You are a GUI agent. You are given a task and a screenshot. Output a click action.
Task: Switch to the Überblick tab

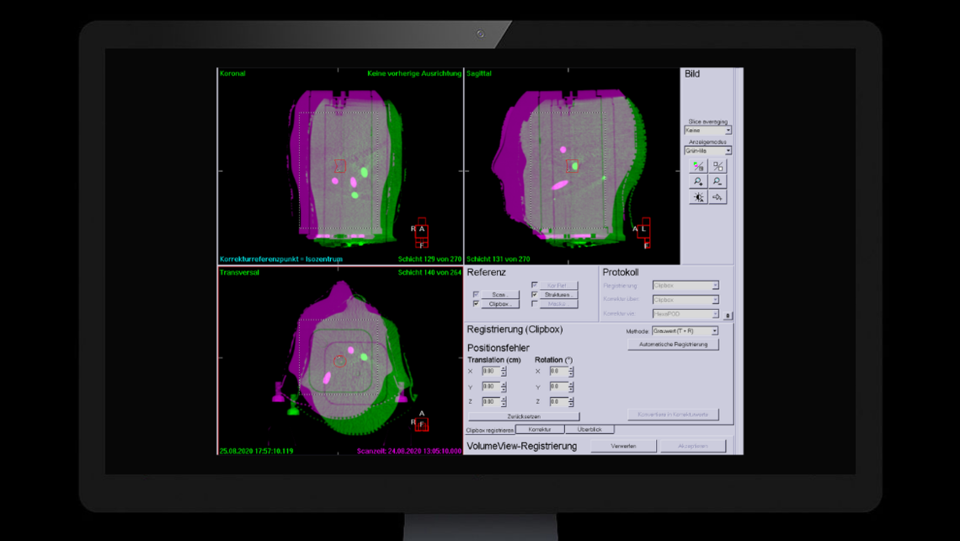click(590, 428)
